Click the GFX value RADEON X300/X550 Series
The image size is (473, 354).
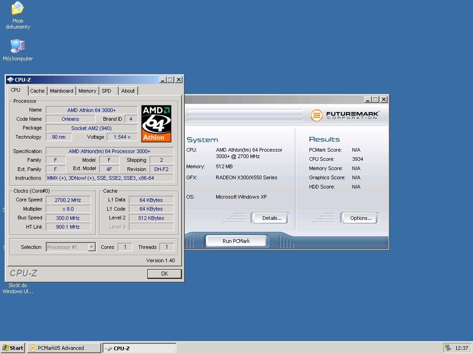pyautogui.click(x=247, y=177)
